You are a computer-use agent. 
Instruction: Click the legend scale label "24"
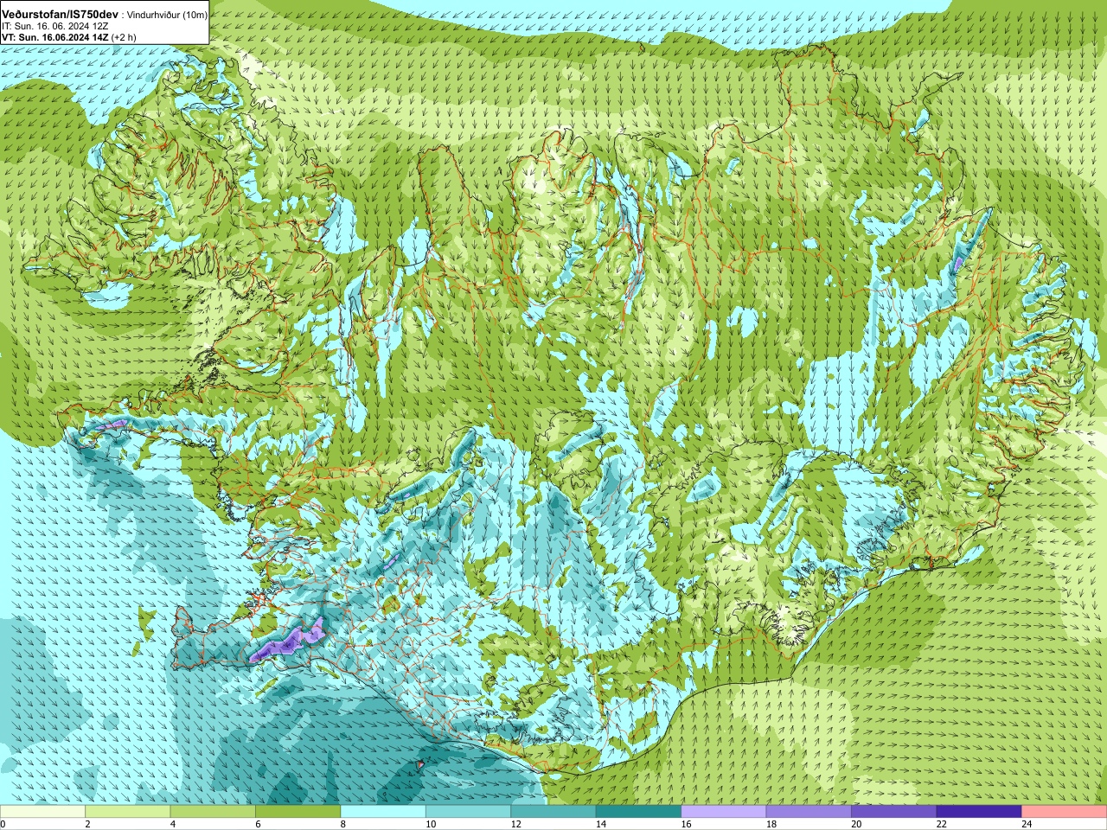tap(1027, 824)
